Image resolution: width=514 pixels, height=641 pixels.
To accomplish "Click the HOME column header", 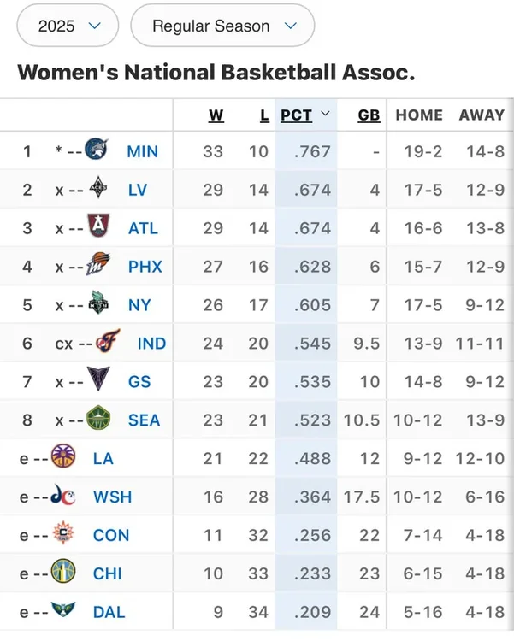I will [x=419, y=115].
